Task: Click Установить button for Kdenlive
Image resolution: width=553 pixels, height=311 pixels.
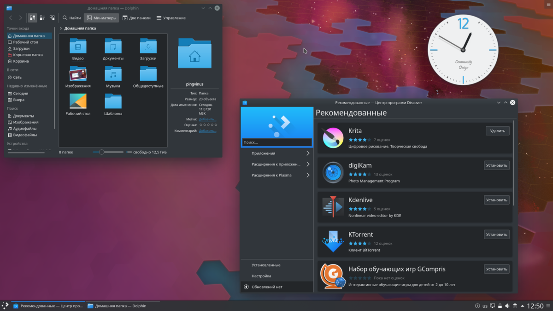Action: click(497, 200)
